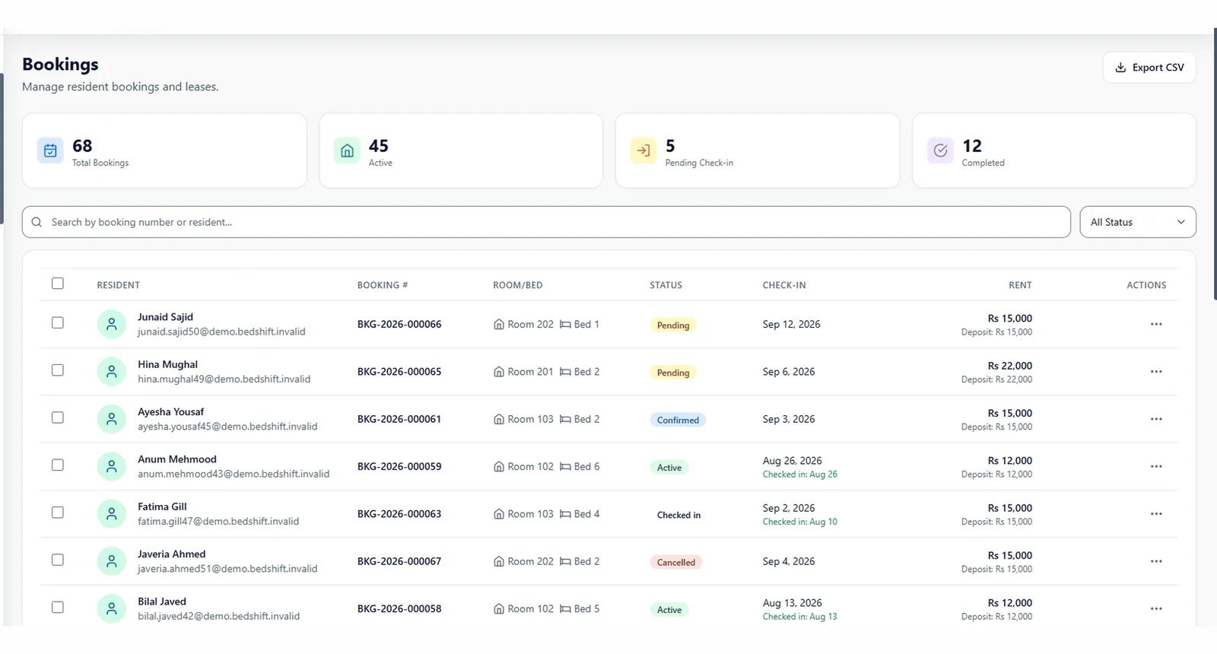Image resolution: width=1217 pixels, height=654 pixels.
Task: Click the Rent column header
Action: pos(1020,285)
